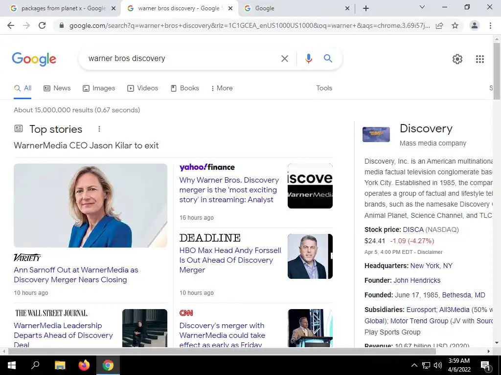Click the Discovery knowledge panel logo
This screenshot has width=501, height=375.
(376, 134)
